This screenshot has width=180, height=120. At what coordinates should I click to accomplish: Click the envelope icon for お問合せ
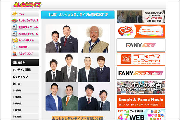coord(14,47)
